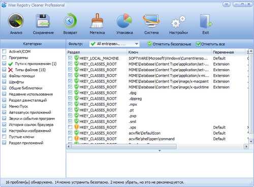The width and height of the screenshot is (254, 187).
Task: Click the Анализ radar scan icon
Action: click(x=16, y=21)
